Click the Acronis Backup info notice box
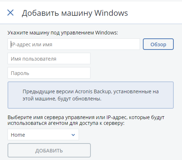This screenshot has height=160, width=182. tap(90, 95)
